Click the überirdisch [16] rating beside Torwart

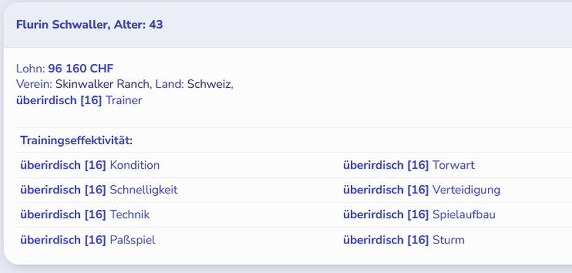coord(386,165)
